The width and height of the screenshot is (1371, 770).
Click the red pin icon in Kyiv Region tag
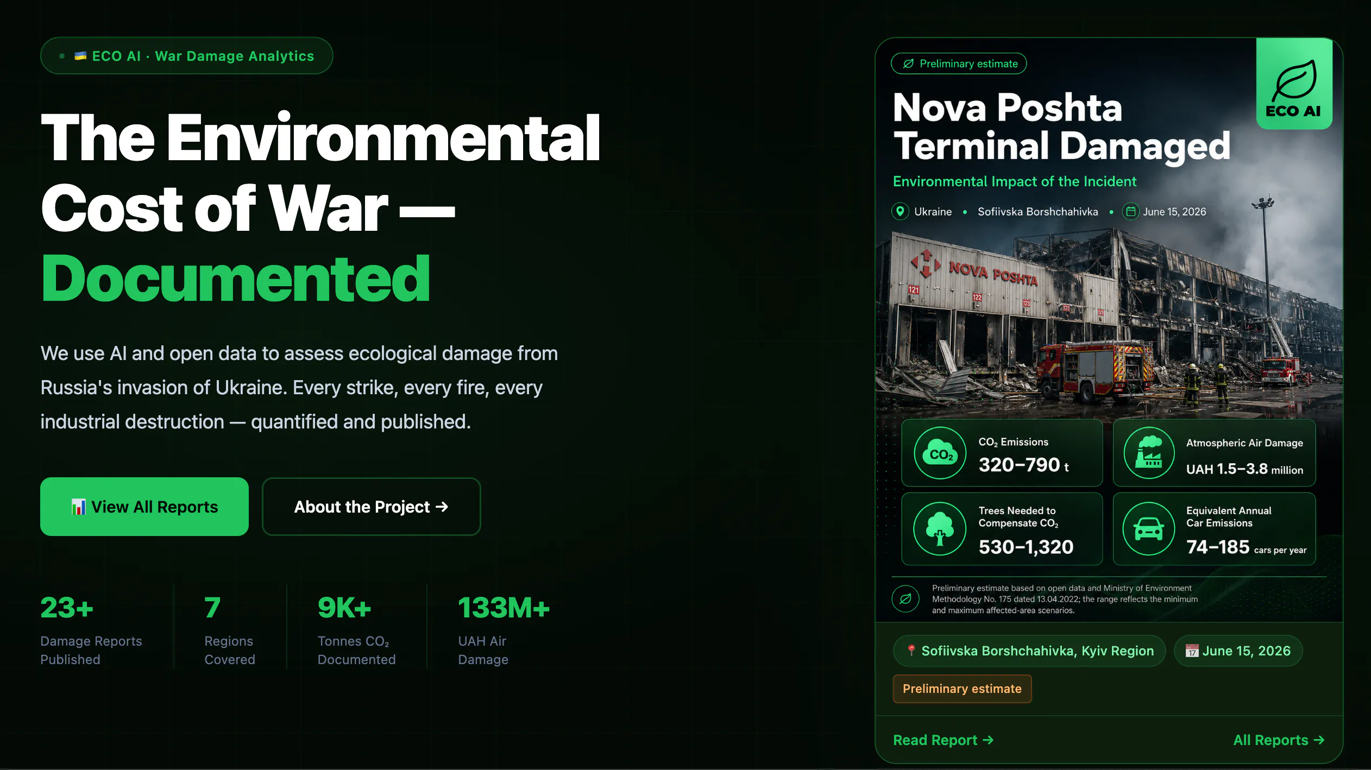pyautogui.click(x=911, y=650)
